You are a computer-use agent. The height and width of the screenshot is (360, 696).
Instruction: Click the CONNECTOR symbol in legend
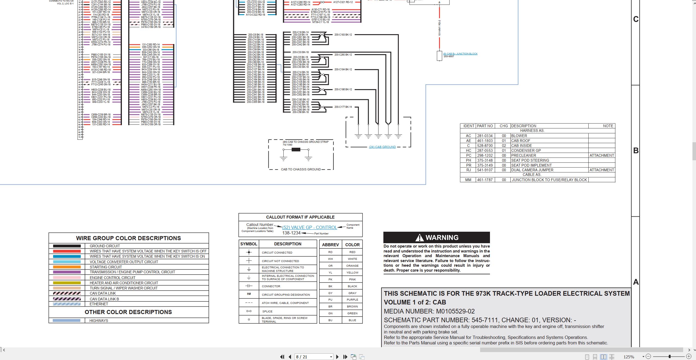click(249, 286)
